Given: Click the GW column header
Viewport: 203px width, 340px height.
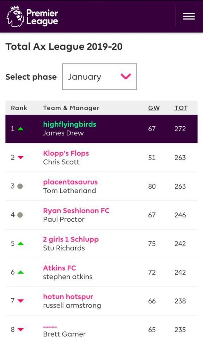Looking at the screenshot, I should pyautogui.click(x=154, y=108).
